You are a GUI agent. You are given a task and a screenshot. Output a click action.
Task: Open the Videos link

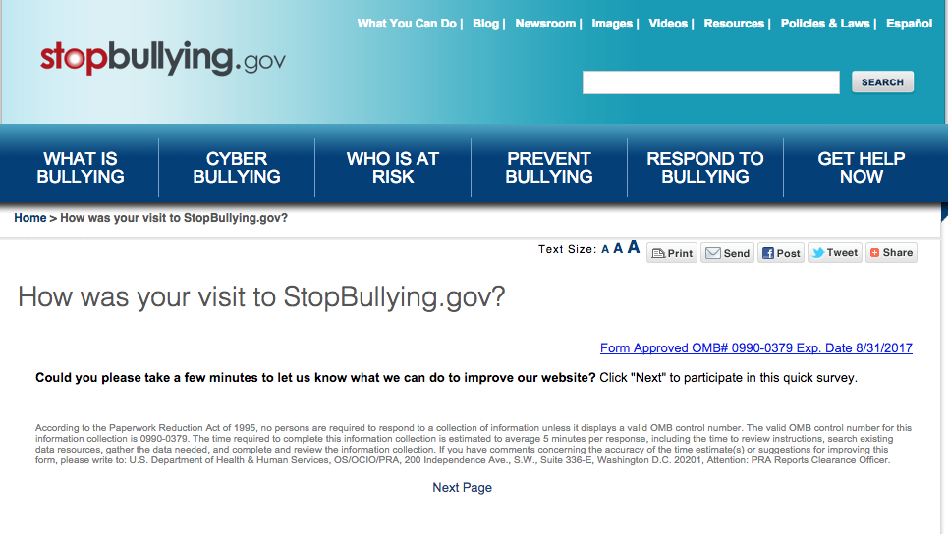668,24
